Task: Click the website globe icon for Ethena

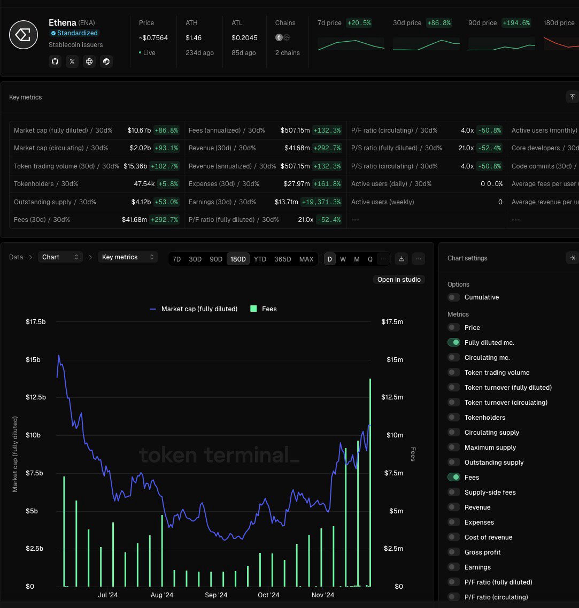Action: [x=89, y=61]
